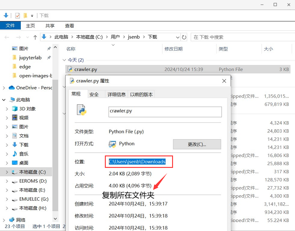Expand the 本地磁盘 (C:) tree node
This screenshot has width=295, height=231.
point(7,172)
